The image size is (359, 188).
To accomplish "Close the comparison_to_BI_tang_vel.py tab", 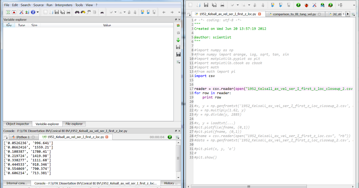I will pos(320,14).
